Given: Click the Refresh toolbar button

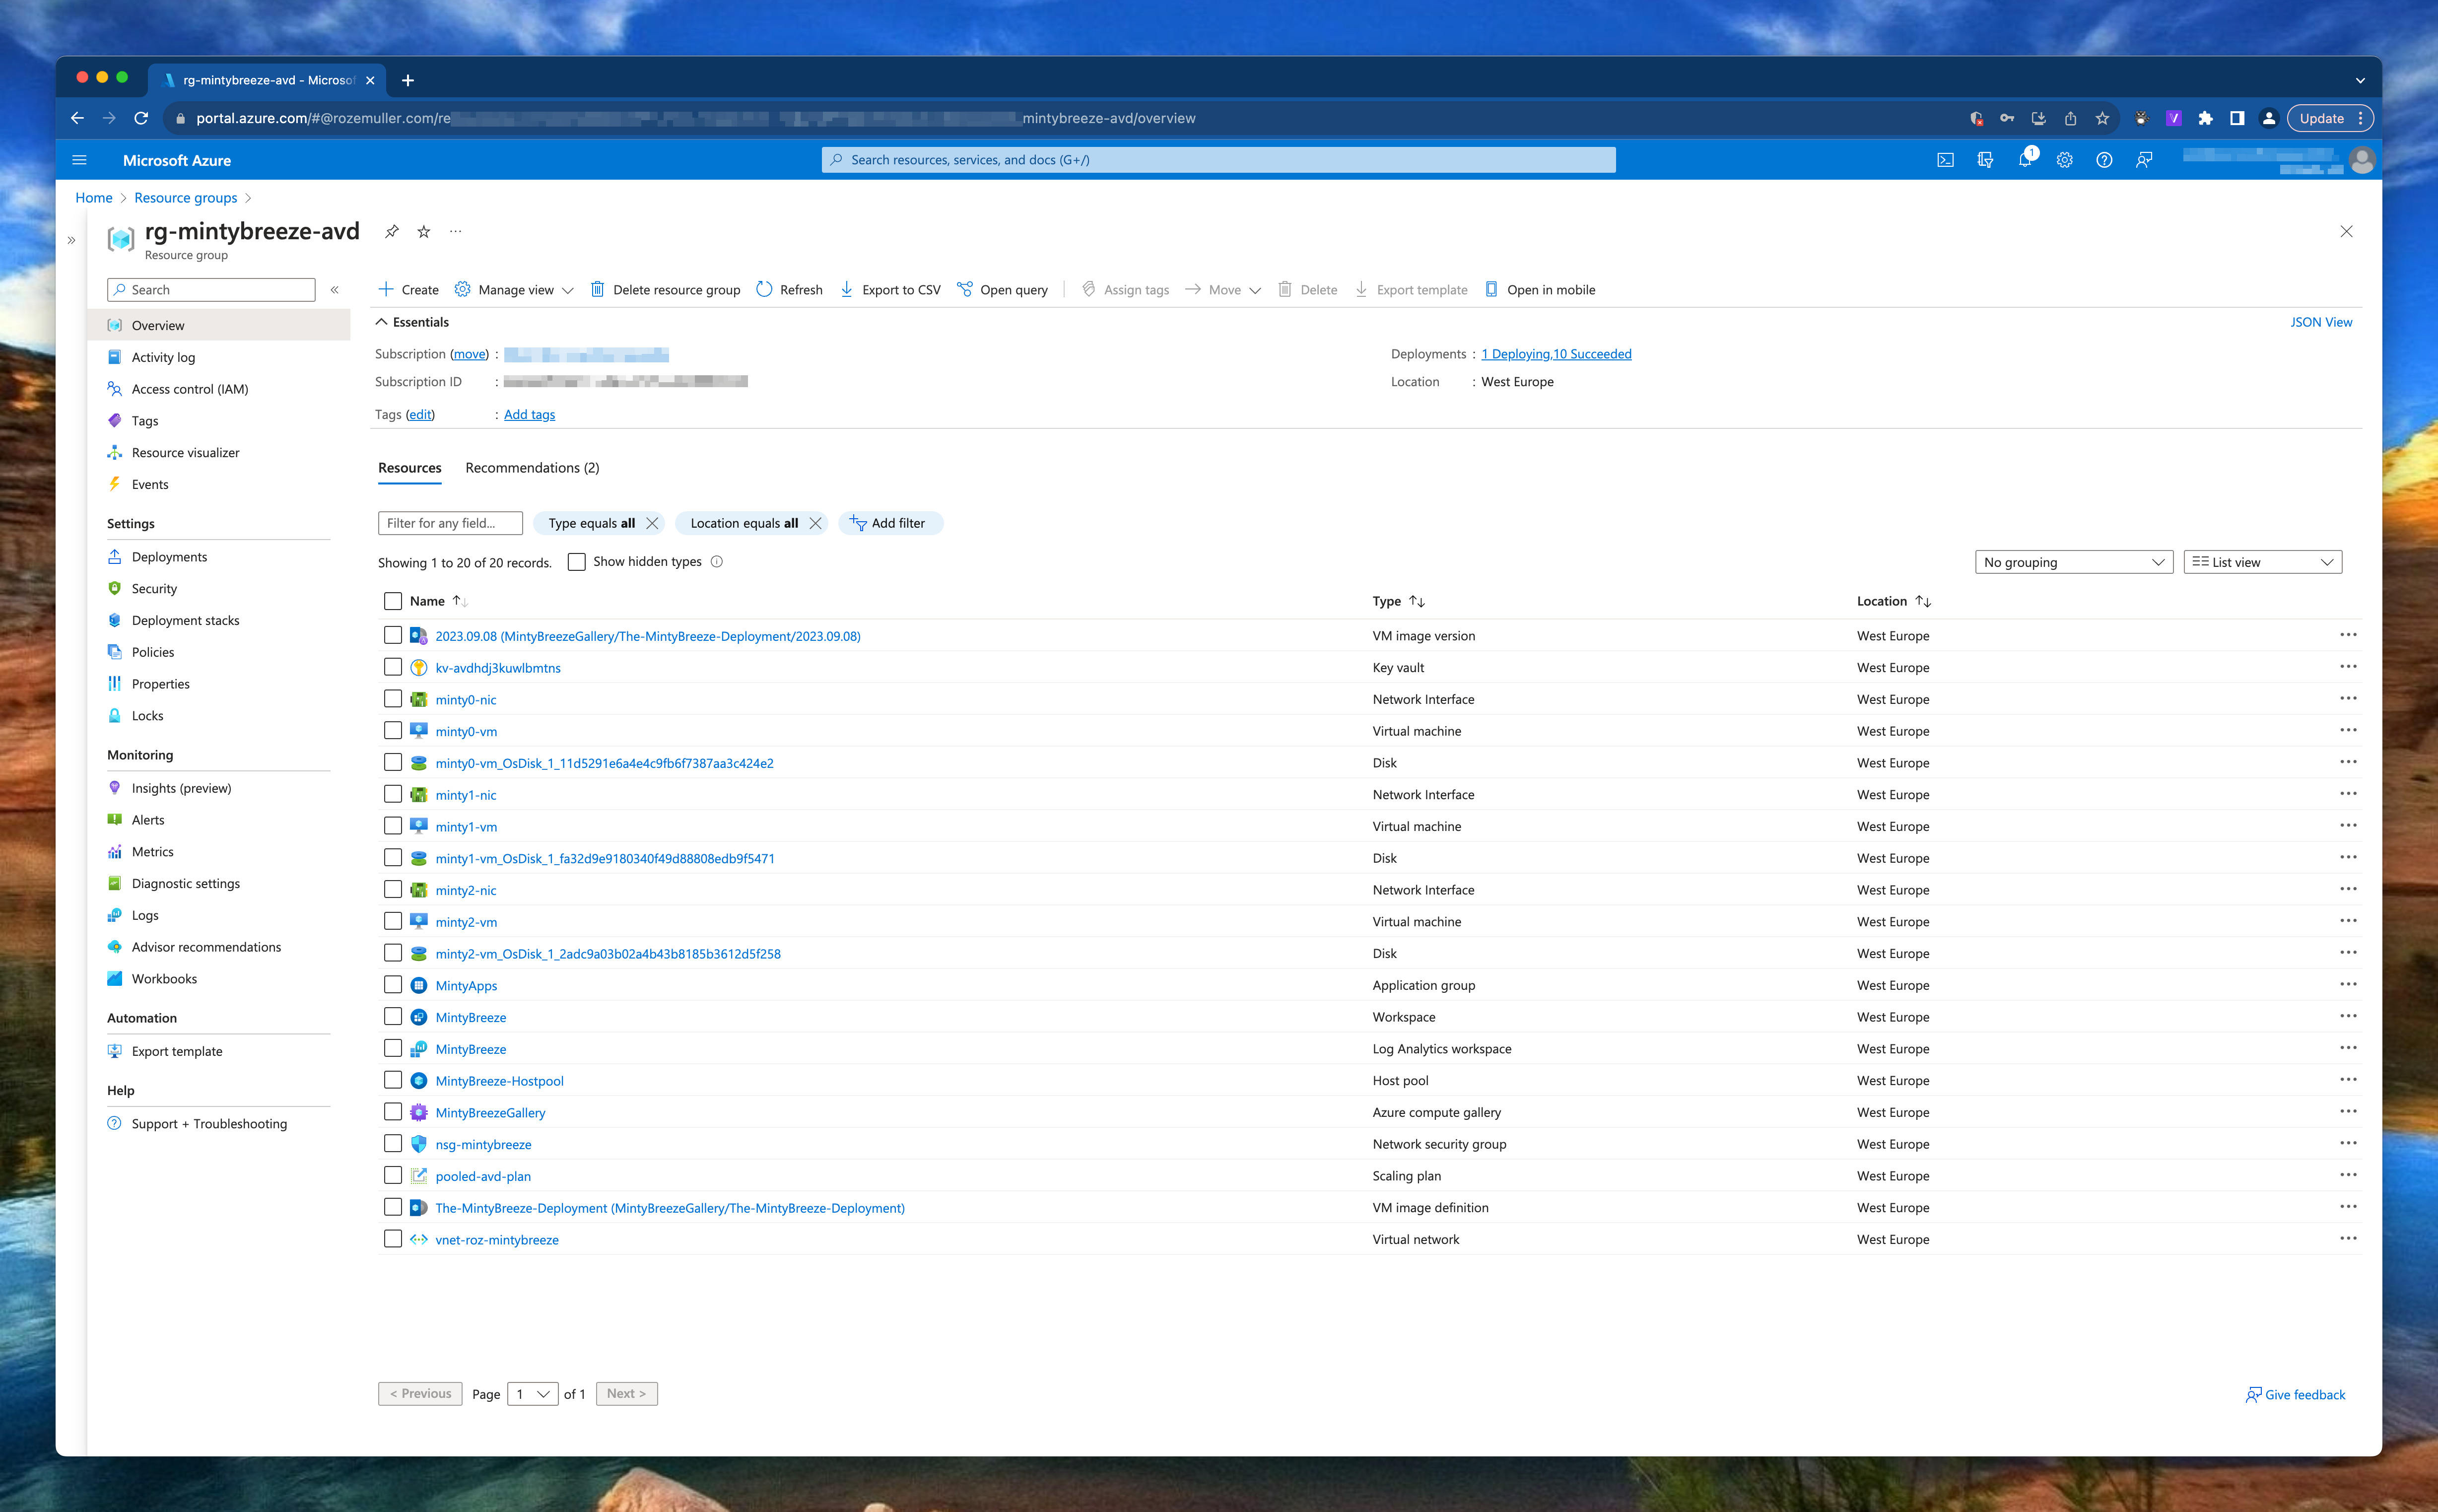Looking at the screenshot, I should tap(790, 290).
